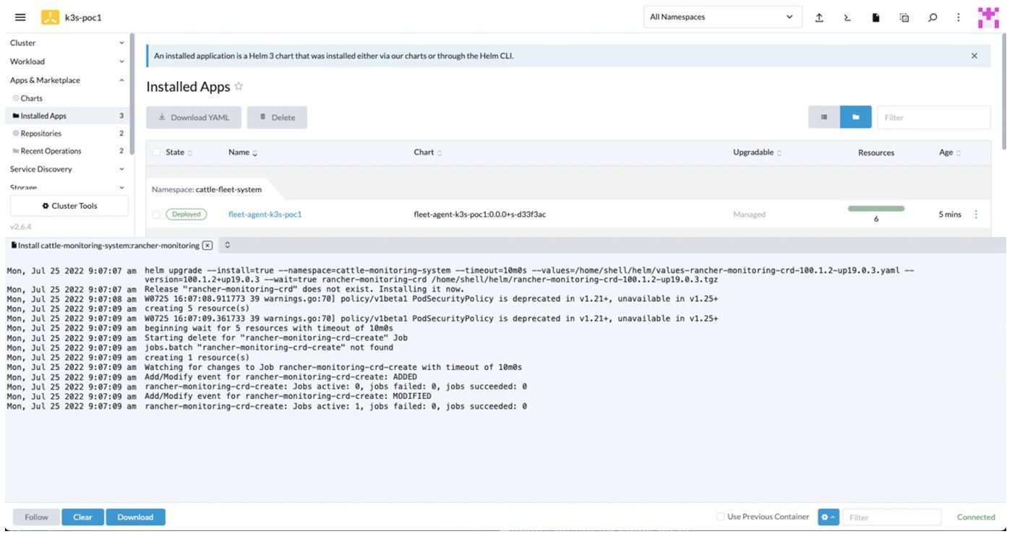Download the KubeConfig file icon
Viewport: 1028px width, 547px height.
point(875,17)
